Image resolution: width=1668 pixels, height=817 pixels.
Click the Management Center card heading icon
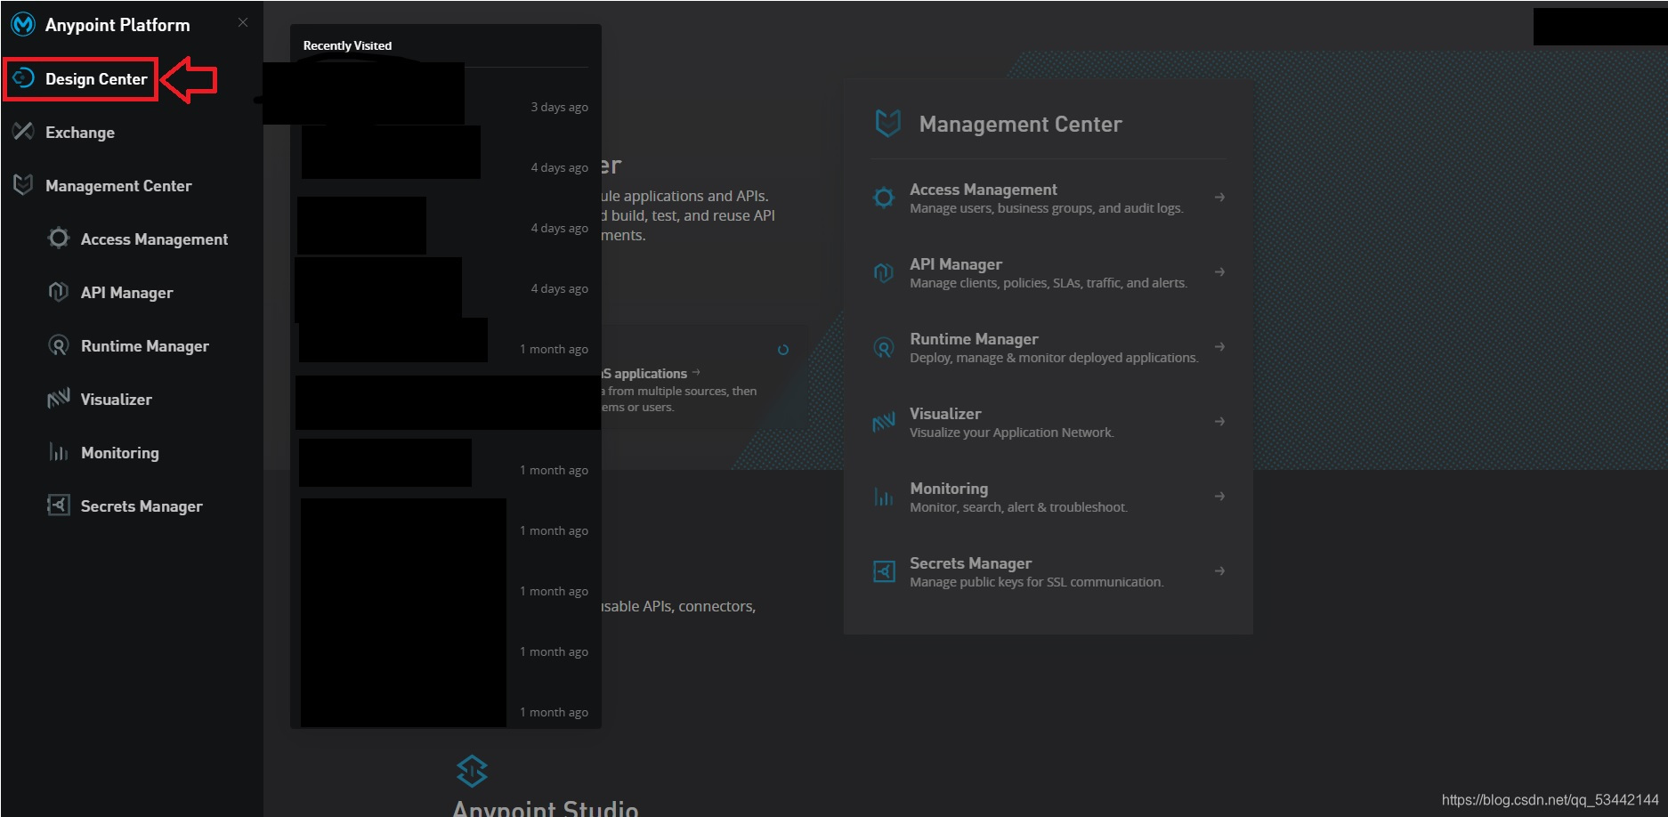coord(888,124)
